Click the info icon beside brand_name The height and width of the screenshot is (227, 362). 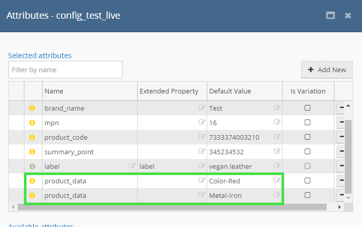(x=32, y=108)
